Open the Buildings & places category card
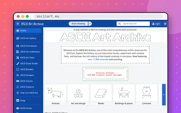181x113 pixels. tap(124, 95)
